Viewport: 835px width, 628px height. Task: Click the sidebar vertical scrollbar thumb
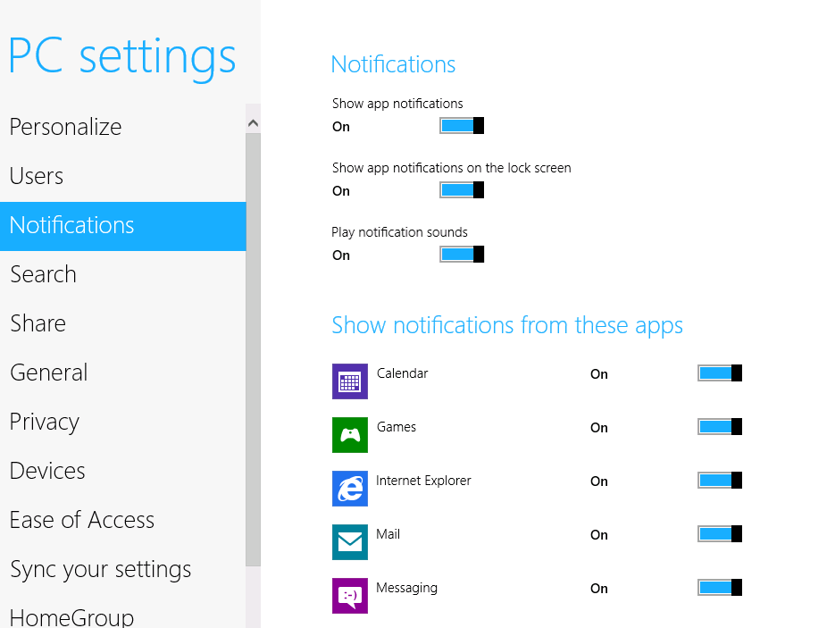(x=254, y=349)
